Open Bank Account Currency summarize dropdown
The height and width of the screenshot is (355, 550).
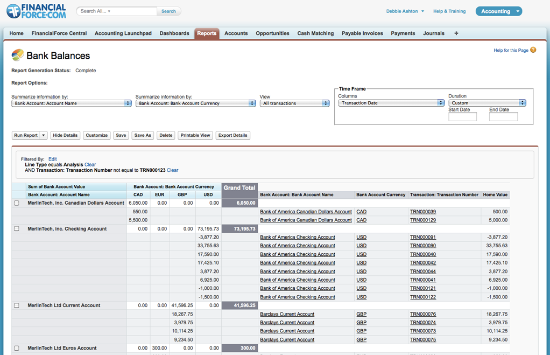point(195,103)
